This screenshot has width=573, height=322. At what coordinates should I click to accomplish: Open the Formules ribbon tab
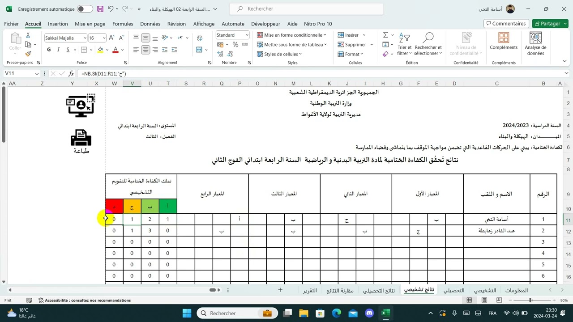(x=123, y=24)
